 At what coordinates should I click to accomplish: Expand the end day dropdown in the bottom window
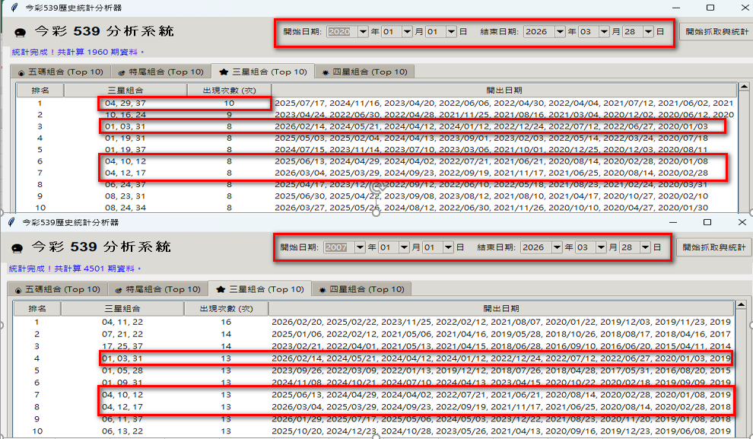coord(645,247)
